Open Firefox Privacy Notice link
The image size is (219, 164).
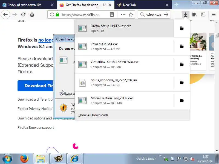(34, 109)
